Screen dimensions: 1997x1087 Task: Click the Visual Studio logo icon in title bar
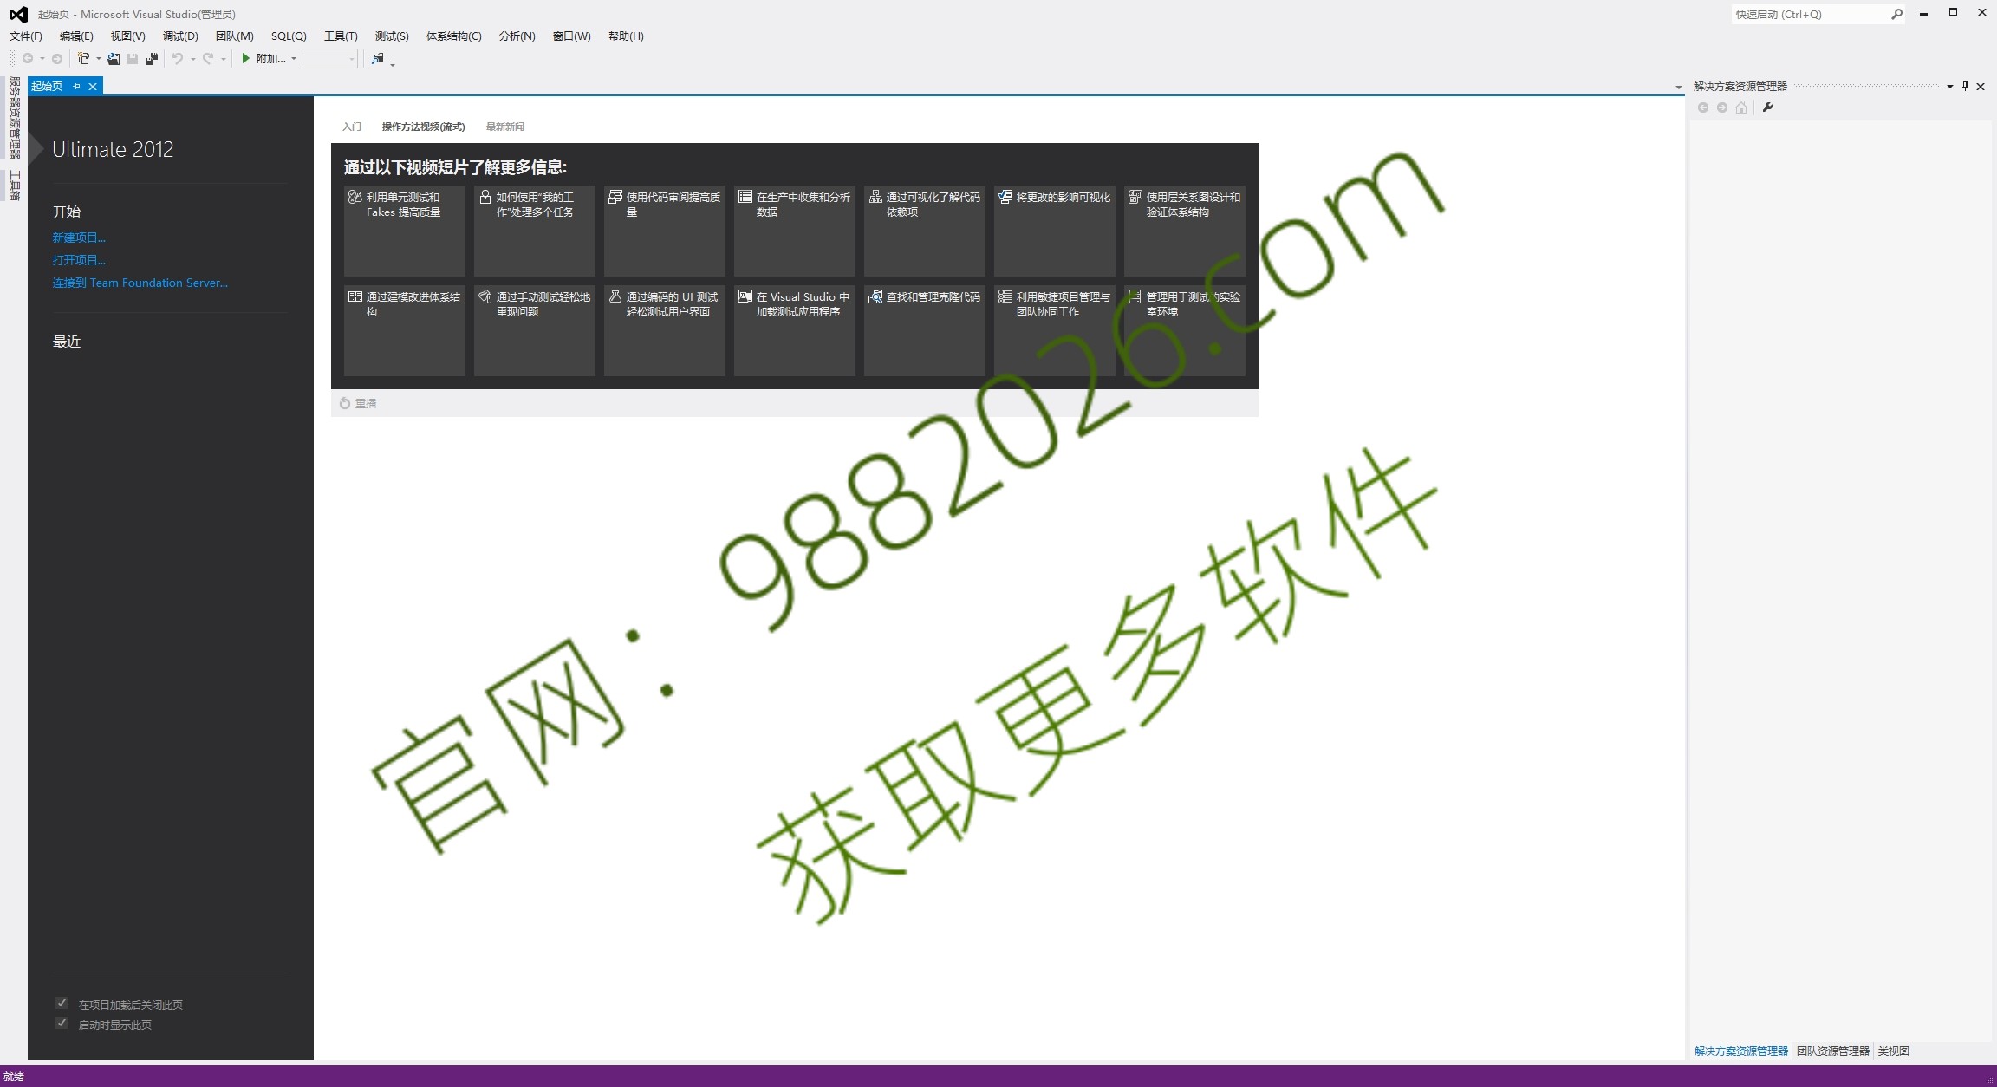coord(18,14)
